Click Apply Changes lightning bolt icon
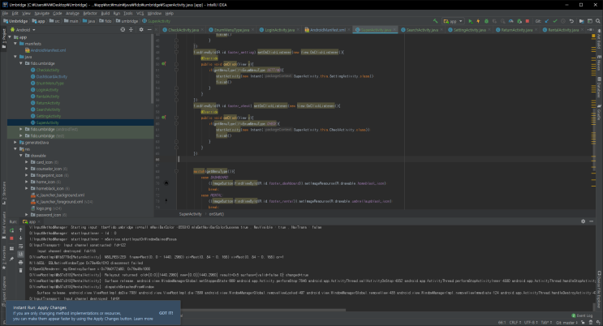 [x=478, y=21]
